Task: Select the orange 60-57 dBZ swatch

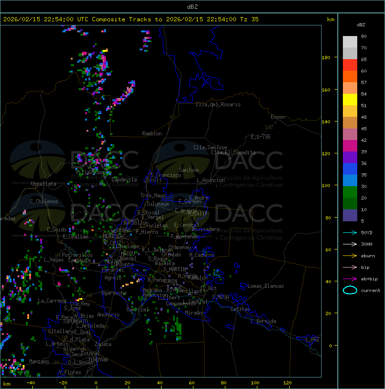Action: [350, 76]
